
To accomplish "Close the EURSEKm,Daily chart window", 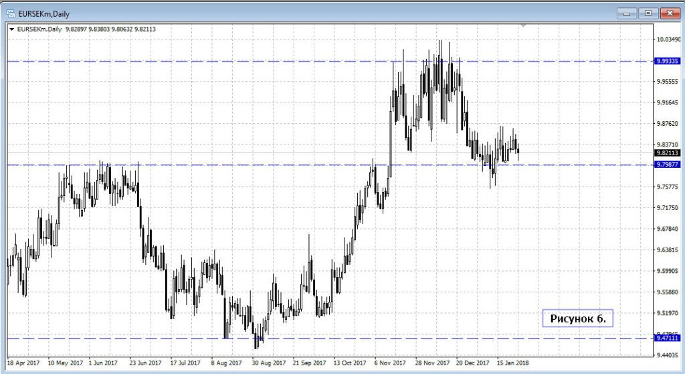I will [x=669, y=13].
